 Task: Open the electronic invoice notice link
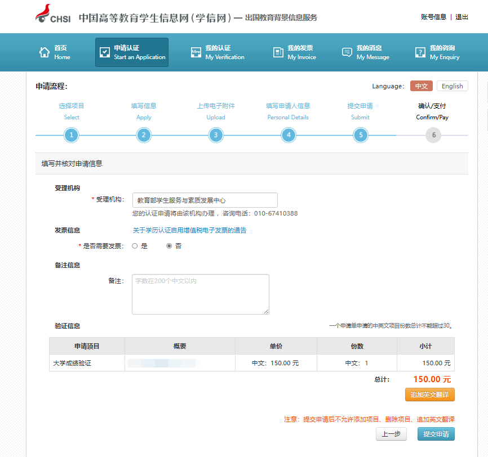[189, 230]
